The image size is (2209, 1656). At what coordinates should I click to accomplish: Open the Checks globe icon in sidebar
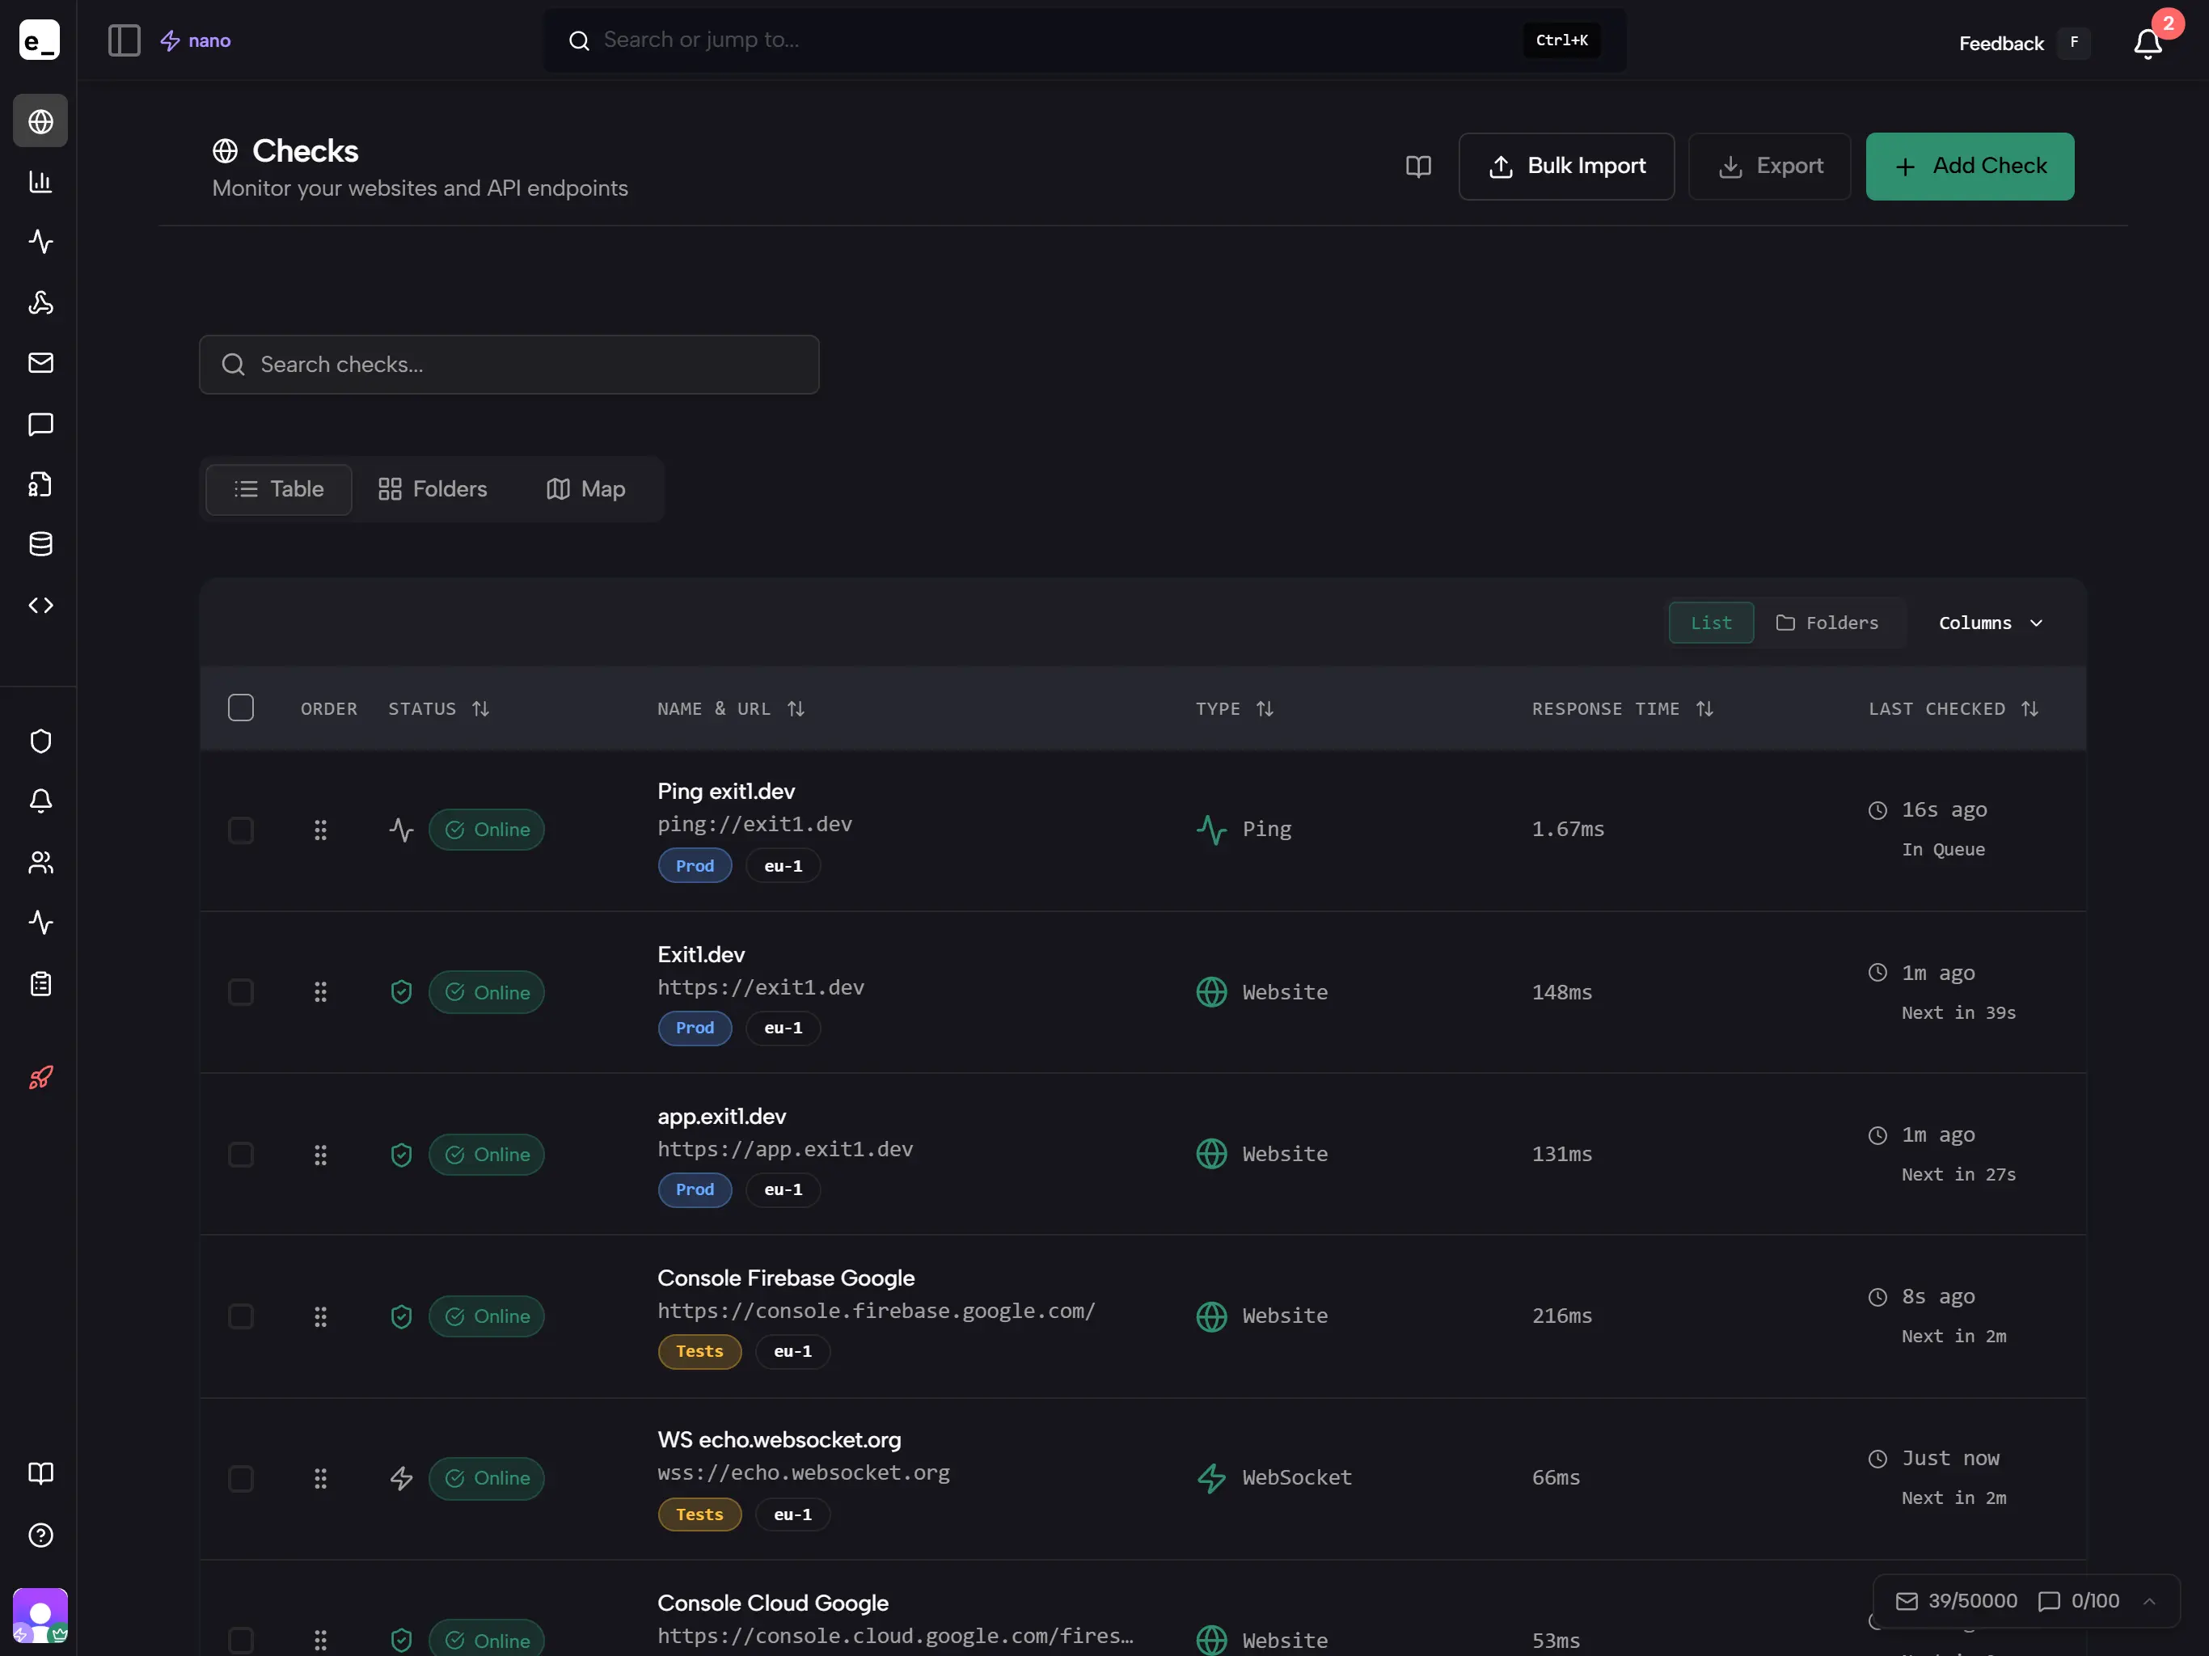[x=40, y=120]
